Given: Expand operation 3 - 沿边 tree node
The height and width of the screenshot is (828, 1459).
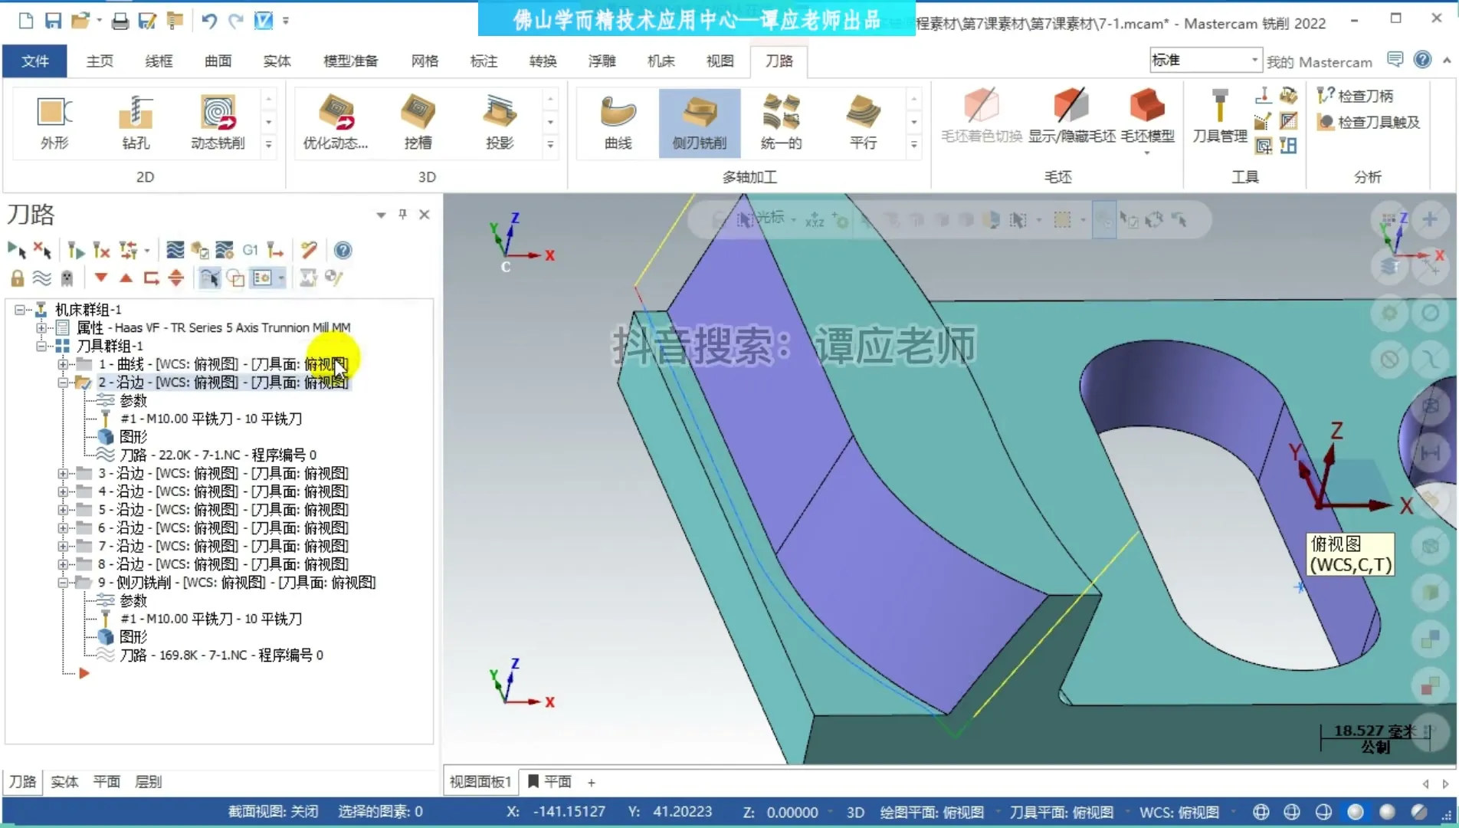Looking at the screenshot, I should tap(63, 474).
